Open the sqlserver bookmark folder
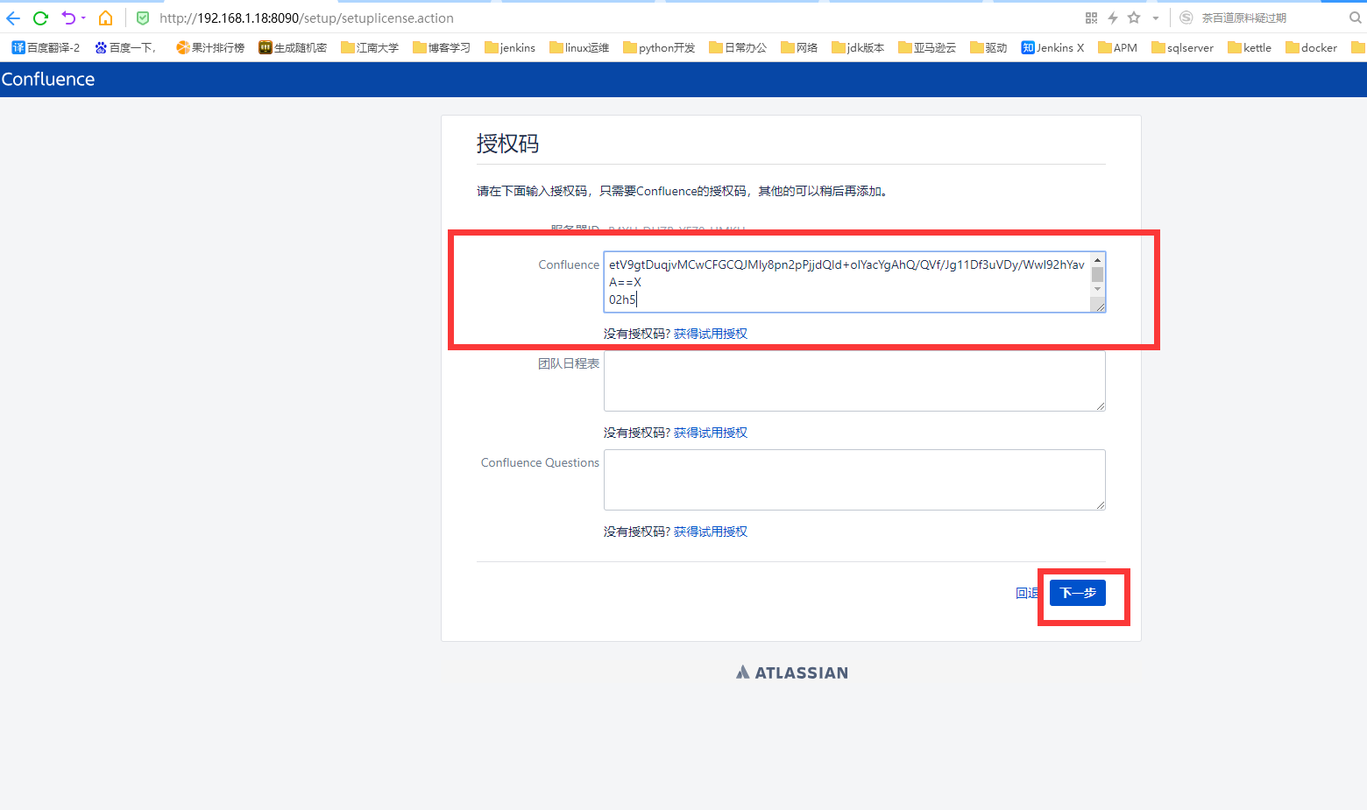This screenshot has width=1367, height=810. tap(1183, 47)
